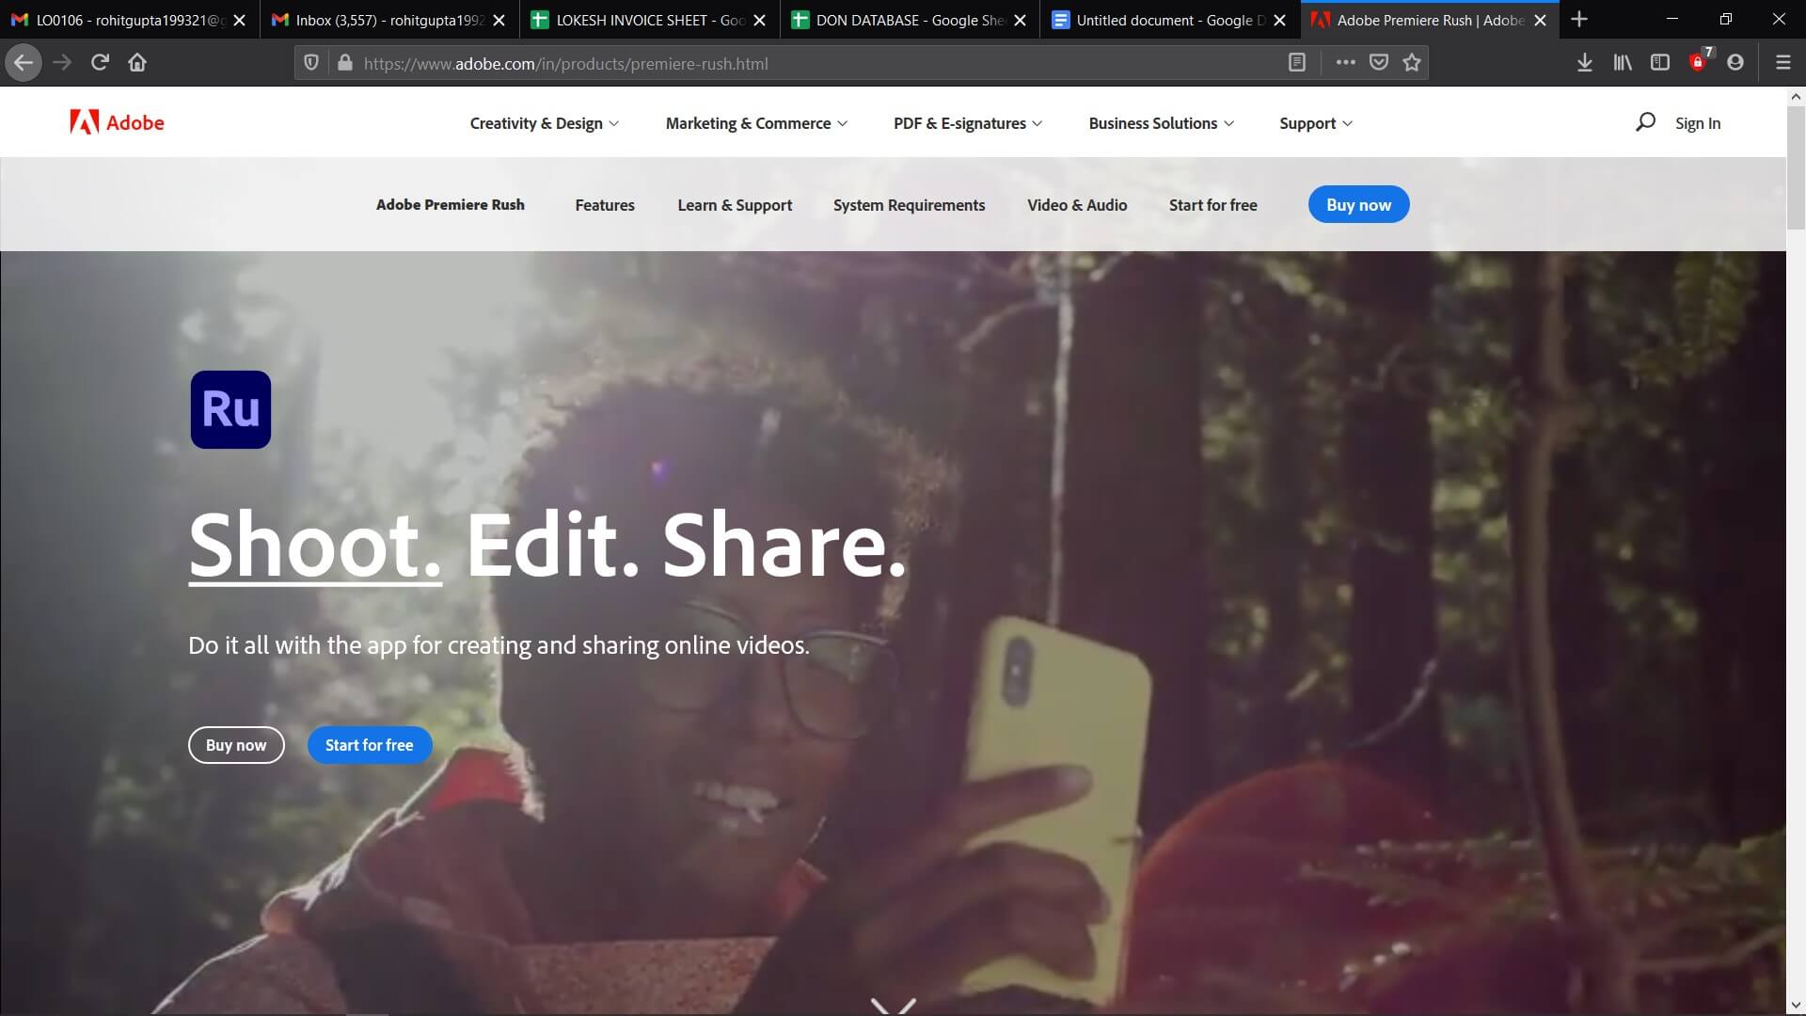Expand Creativity & Design dropdown
Screen dimensions: 1806x1016
click(x=544, y=123)
